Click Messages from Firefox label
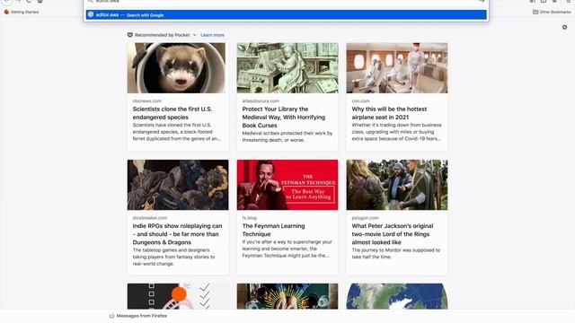This screenshot has height=323, width=575. coord(142,316)
